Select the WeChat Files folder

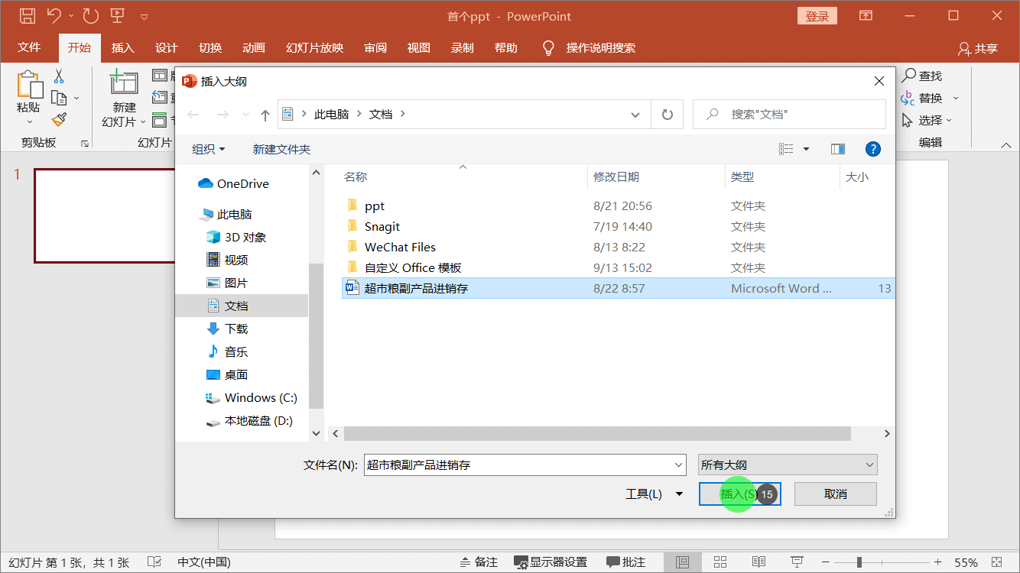618,247
